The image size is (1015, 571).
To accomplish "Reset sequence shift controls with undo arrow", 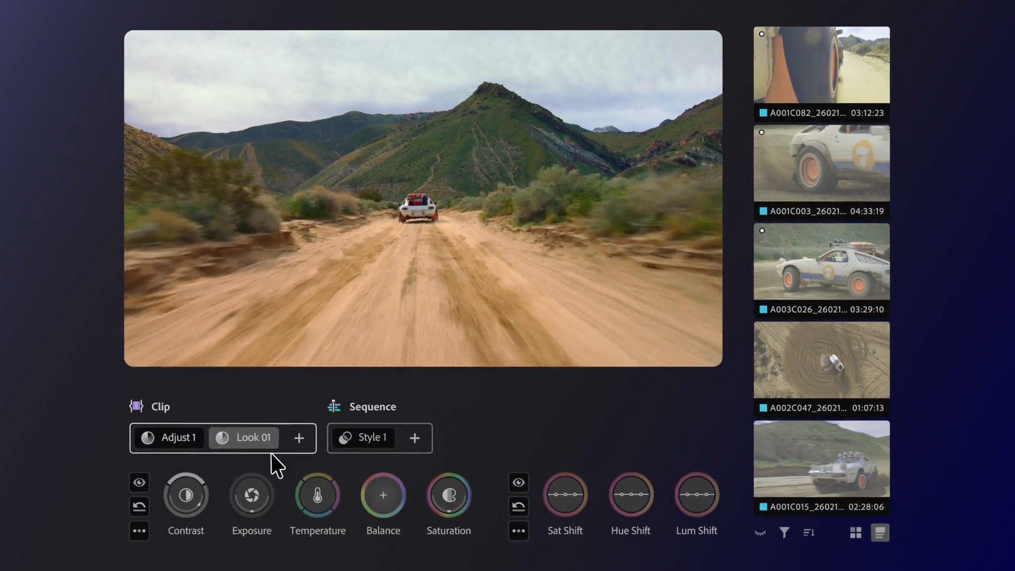I will click(x=518, y=506).
